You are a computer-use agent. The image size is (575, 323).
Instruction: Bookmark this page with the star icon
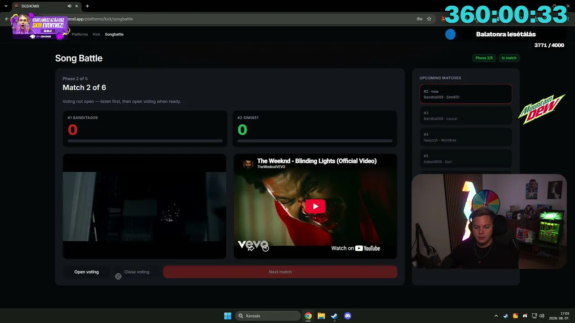pyautogui.click(x=429, y=19)
